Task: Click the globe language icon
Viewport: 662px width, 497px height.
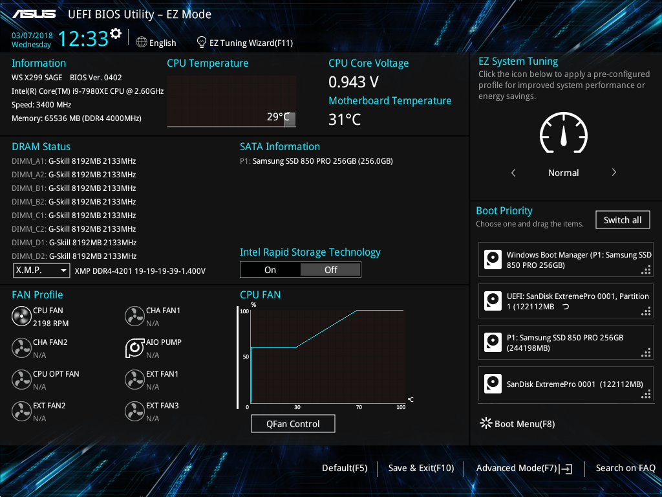Action: click(x=142, y=42)
